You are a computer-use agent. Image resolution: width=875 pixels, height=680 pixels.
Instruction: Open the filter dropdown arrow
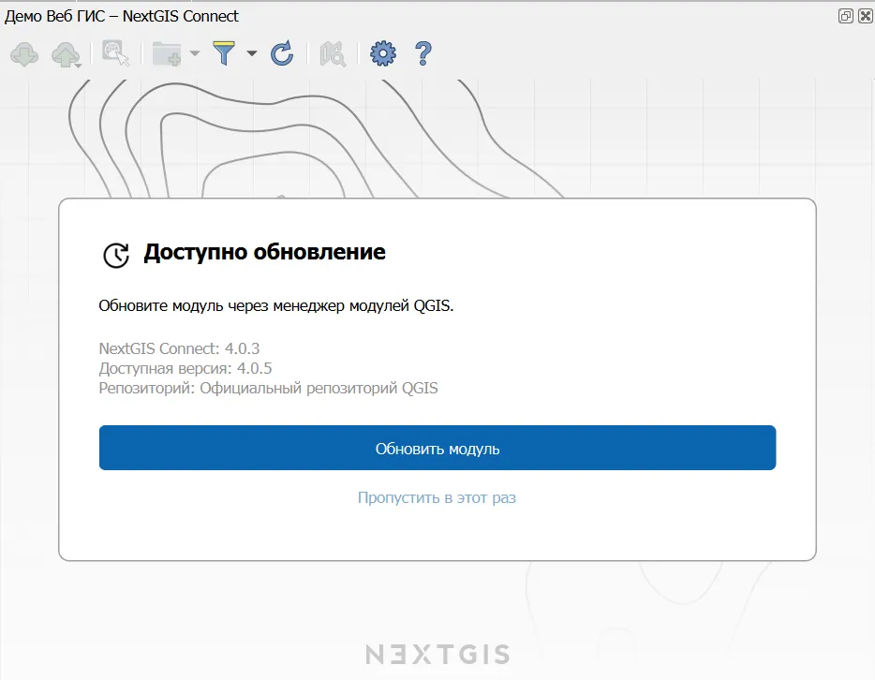point(252,53)
